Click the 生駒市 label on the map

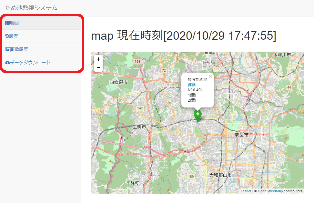click(139, 127)
